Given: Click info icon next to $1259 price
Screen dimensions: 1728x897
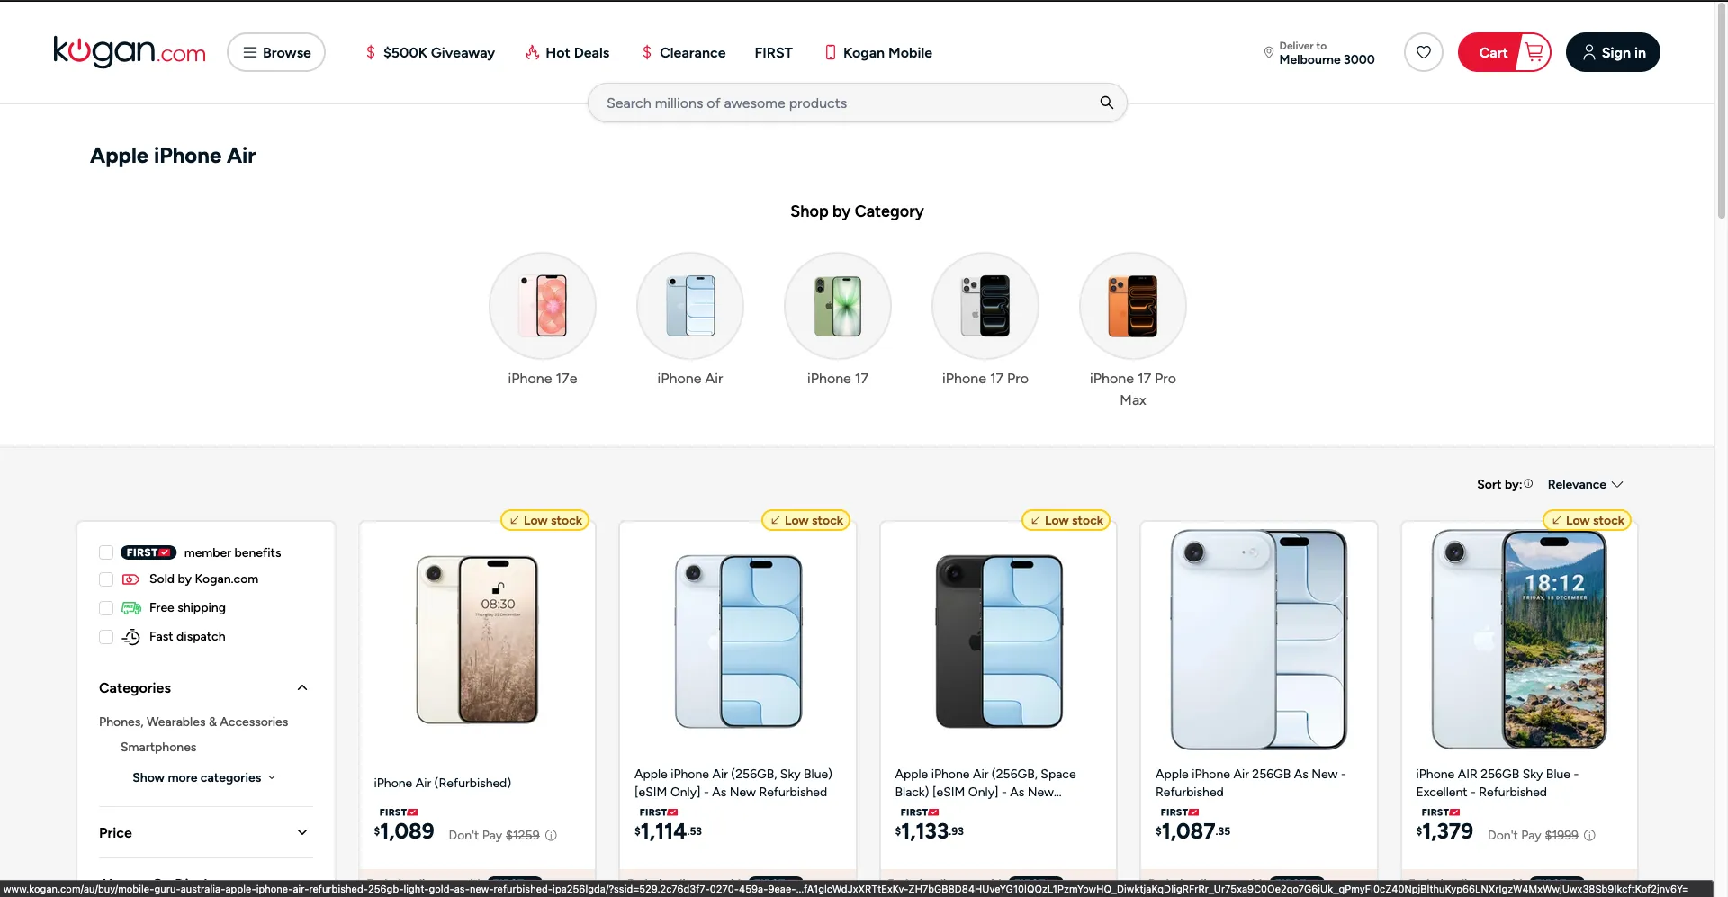Looking at the screenshot, I should (551, 835).
